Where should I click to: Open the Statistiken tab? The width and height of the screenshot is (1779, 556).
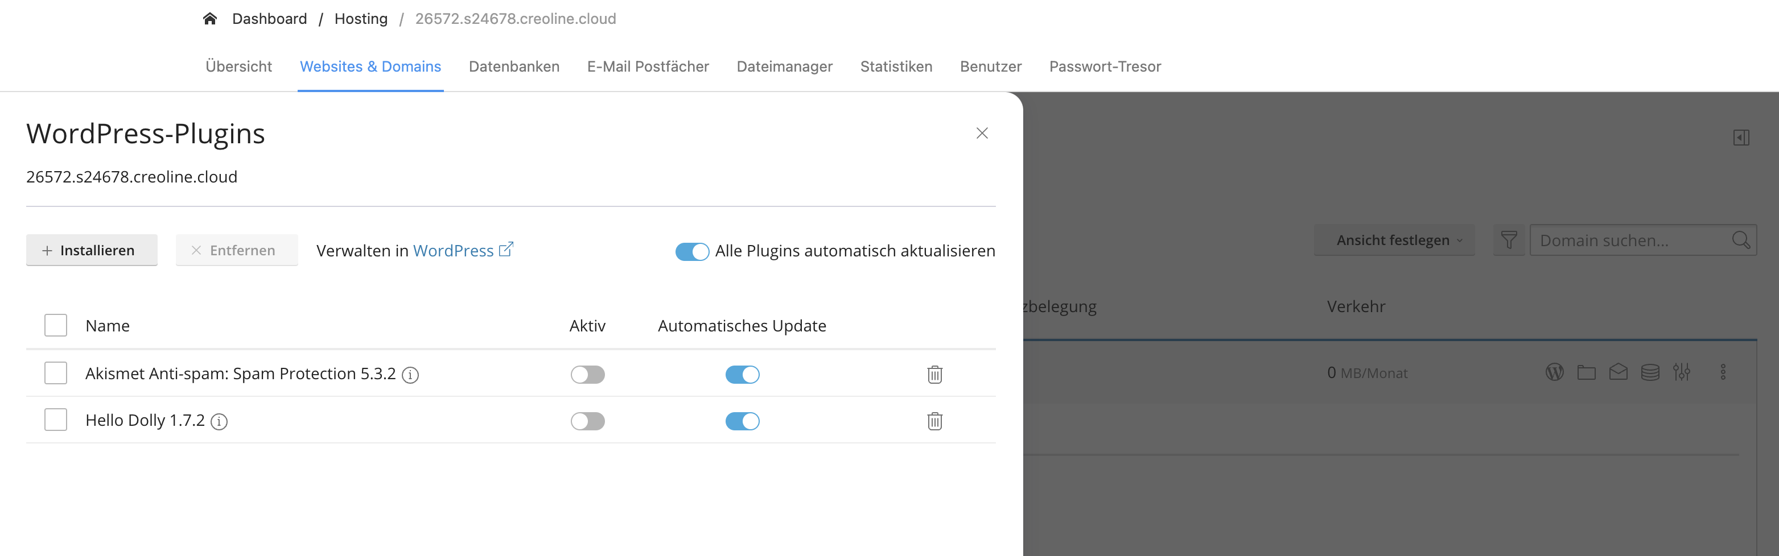(896, 66)
